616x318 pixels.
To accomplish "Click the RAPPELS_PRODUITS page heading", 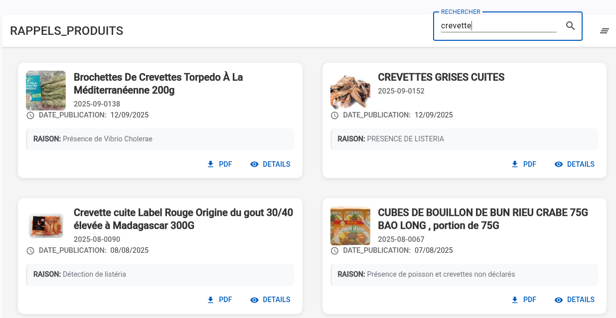I will 67,31.
